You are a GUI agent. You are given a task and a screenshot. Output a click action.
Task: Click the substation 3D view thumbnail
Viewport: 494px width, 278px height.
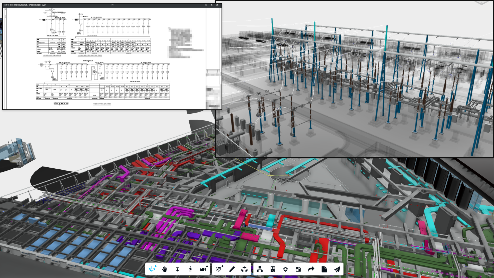coord(355,79)
